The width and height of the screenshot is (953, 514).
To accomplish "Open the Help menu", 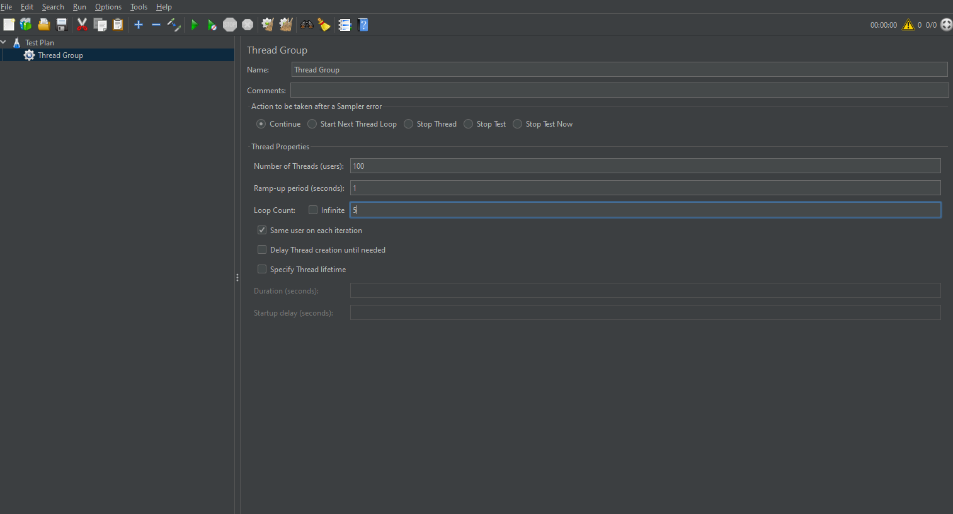I will point(164,7).
